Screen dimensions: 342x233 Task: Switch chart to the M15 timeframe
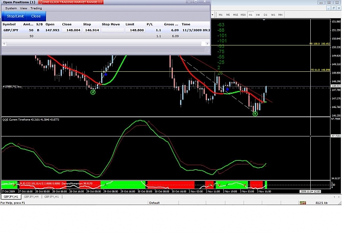point(235,15)
